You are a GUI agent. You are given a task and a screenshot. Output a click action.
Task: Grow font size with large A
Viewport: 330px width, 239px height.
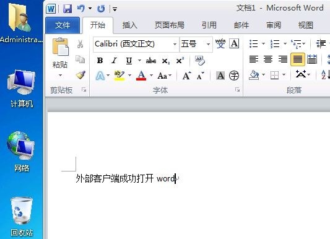pyautogui.click(x=187, y=76)
